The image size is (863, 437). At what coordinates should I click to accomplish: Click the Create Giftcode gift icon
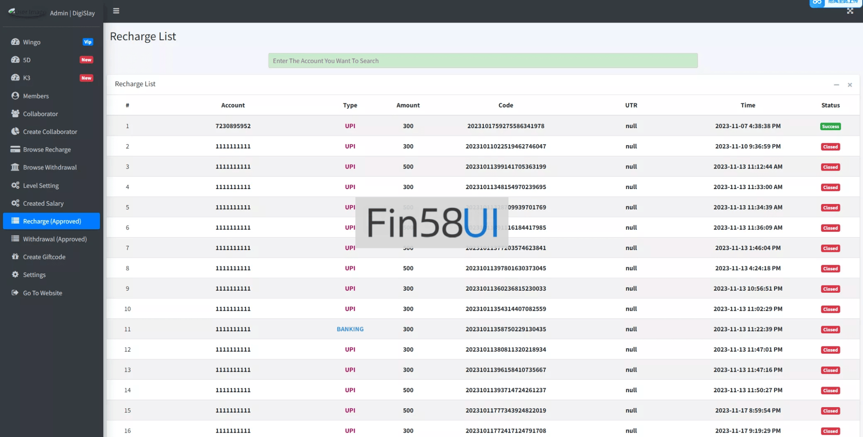(x=15, y=256)
